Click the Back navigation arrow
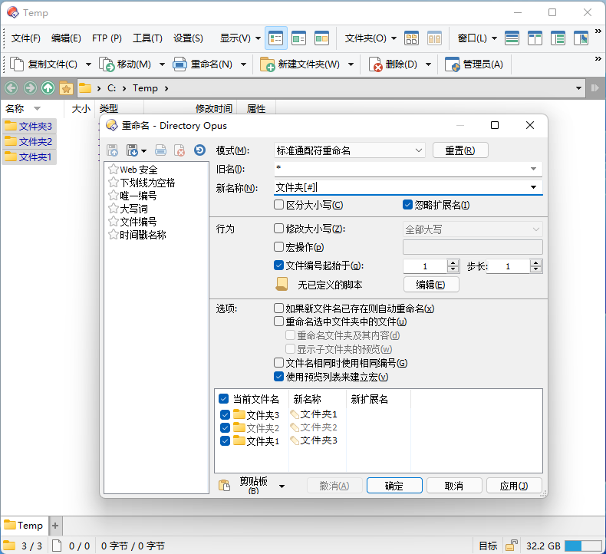 (12, 88)
